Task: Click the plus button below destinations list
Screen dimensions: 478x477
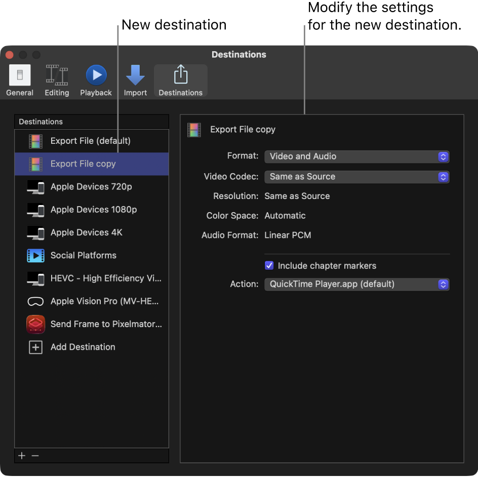Action: tap(22, 456)
